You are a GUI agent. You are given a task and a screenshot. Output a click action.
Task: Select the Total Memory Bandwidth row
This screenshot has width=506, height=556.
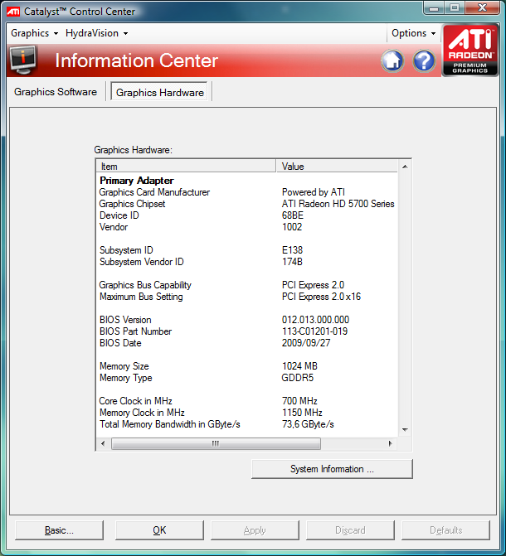coord(247,424)
